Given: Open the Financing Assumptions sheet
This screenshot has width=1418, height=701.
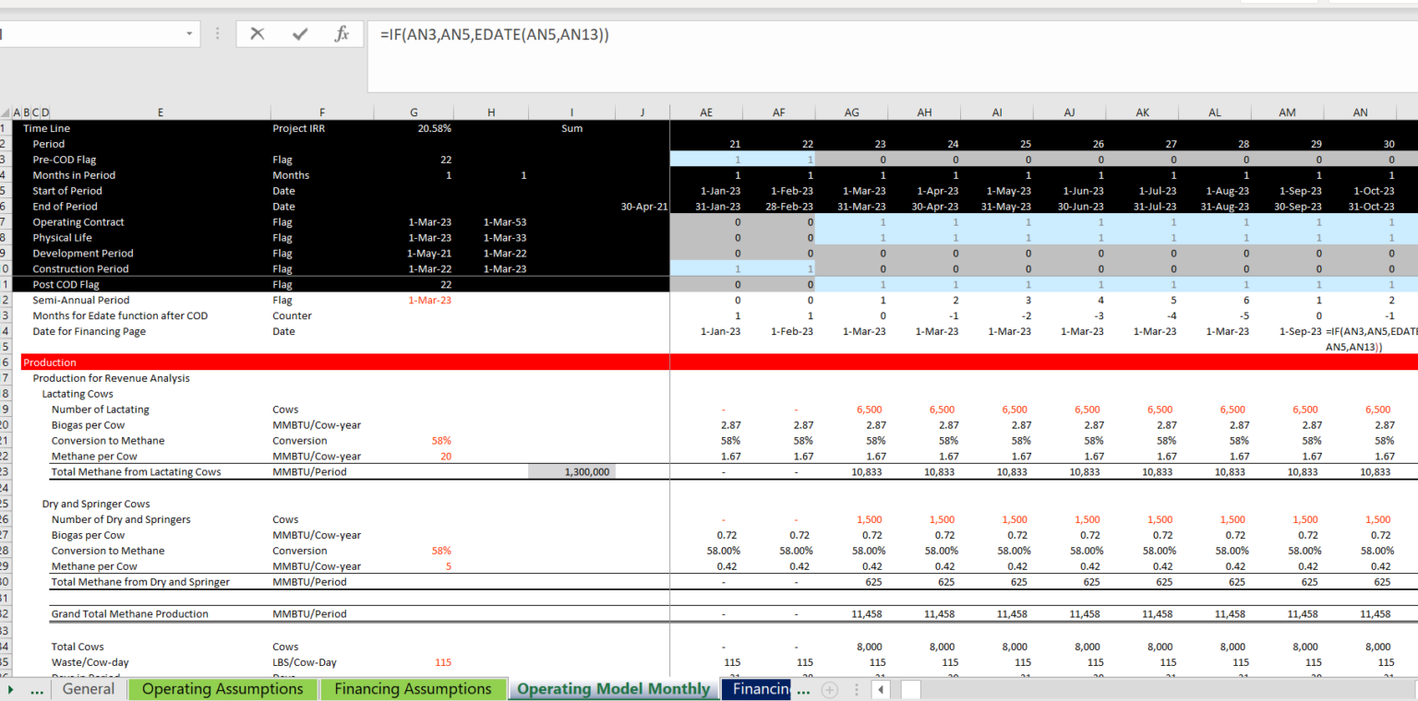Looking at the screenshot, I should coord(414,689).
